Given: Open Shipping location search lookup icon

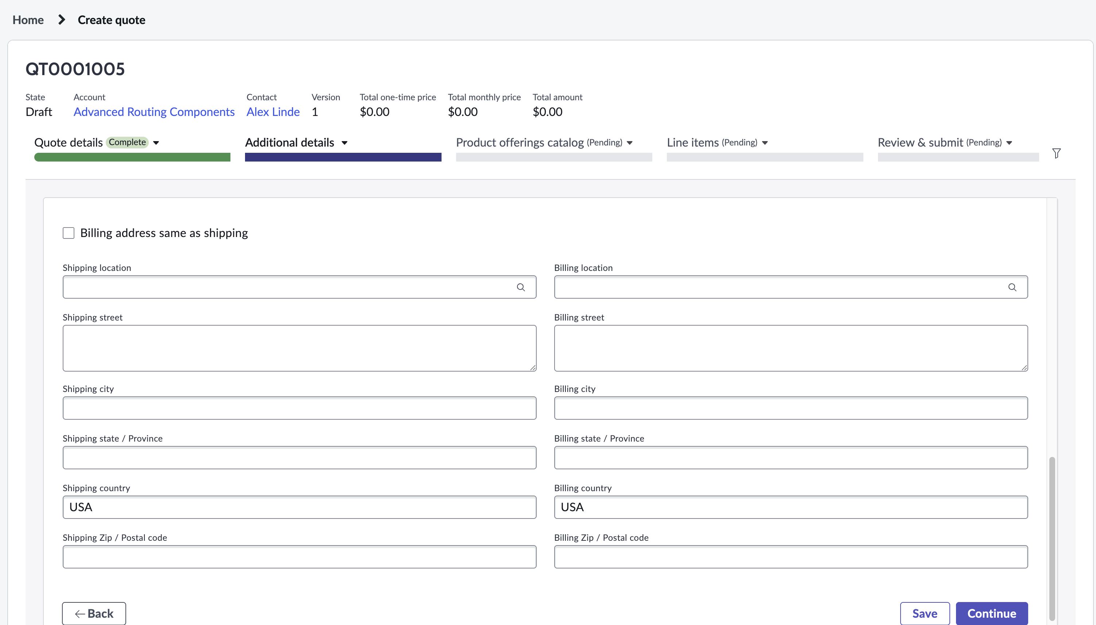Looking at the screenshot, I should pyautogui.click(x=521, y=287).
